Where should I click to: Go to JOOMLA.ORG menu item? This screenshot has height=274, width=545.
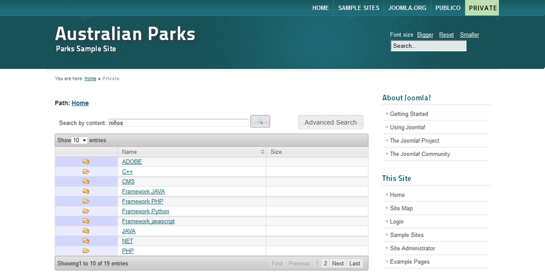[408, 8]
